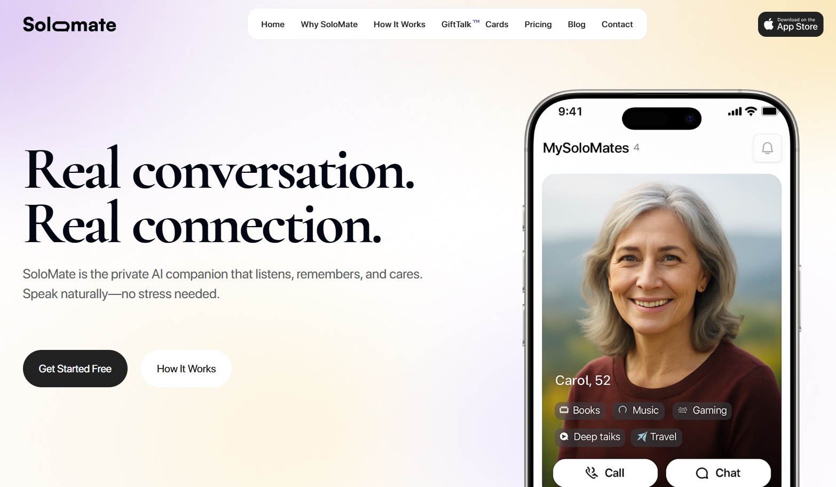Select the Travel paper-plane tag
Viewport: 836px width, 487px height.
click(656, 437)
